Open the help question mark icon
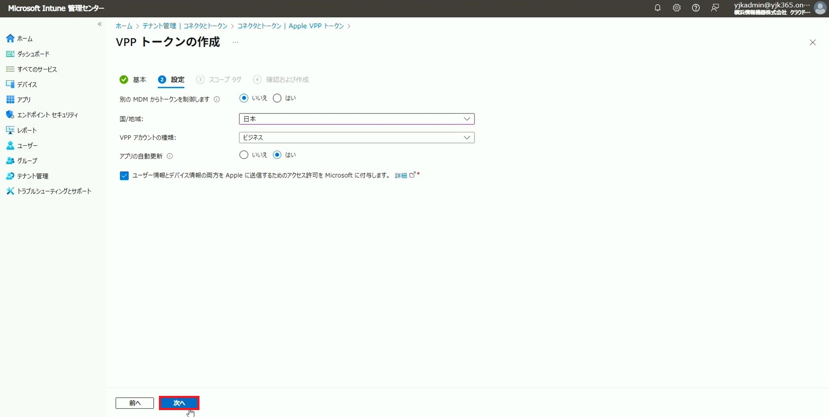Viewport: 829px width, 417px height. coord(696,8)
